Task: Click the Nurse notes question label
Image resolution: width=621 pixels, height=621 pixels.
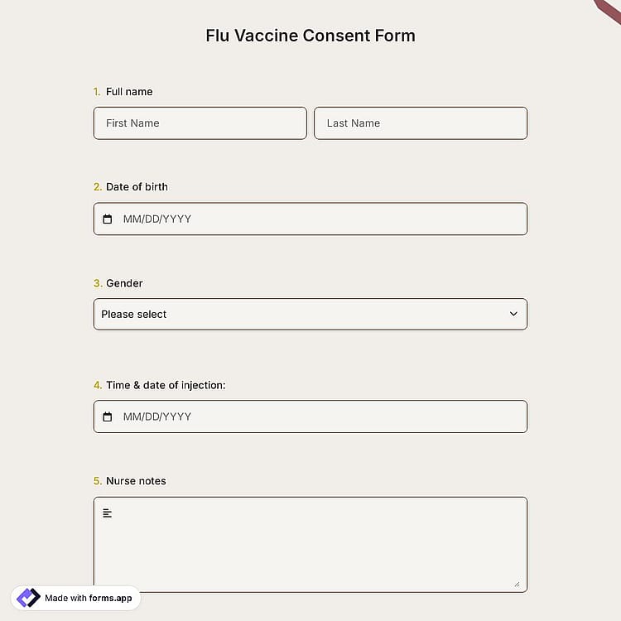Action: [x=136, y=481]
